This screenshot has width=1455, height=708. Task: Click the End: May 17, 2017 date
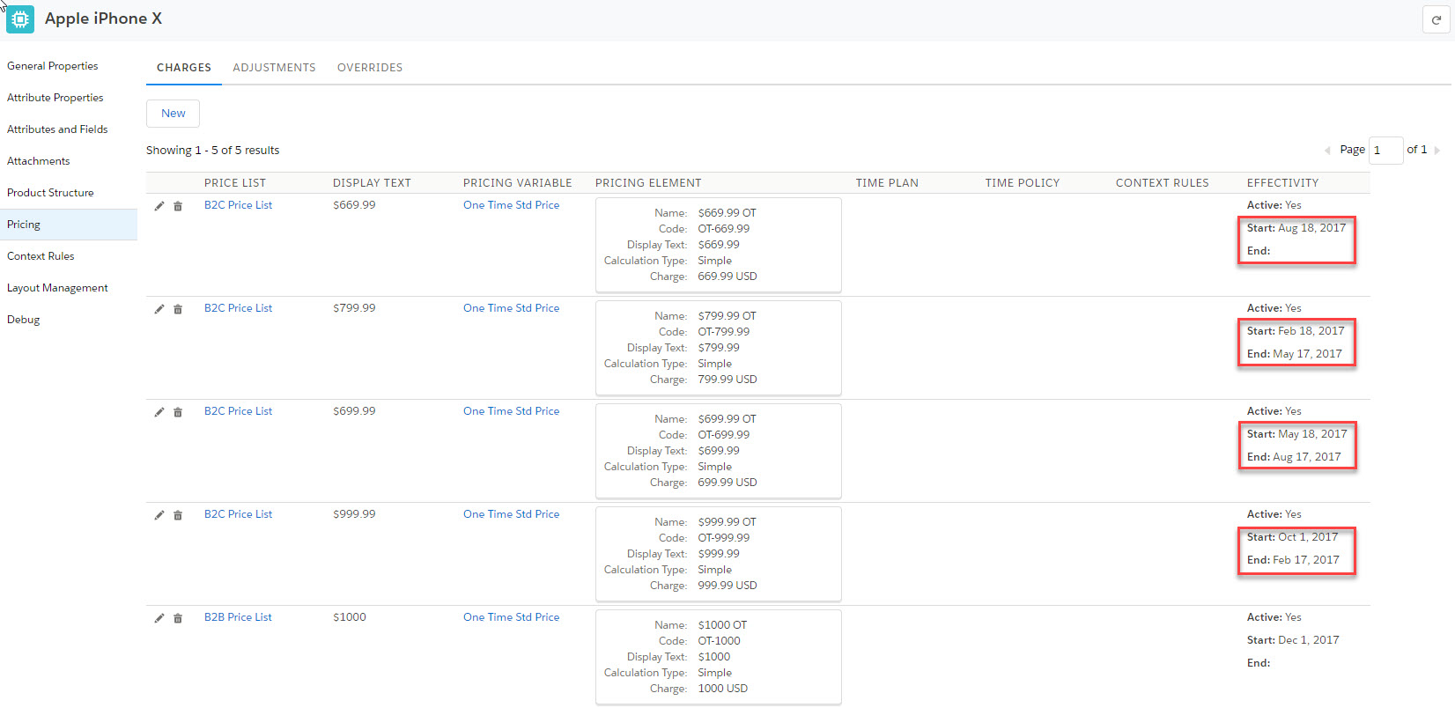(x=1295, y=354)
